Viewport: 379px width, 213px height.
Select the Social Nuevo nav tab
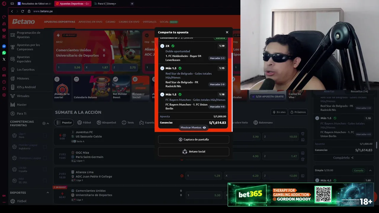point(168,22)
